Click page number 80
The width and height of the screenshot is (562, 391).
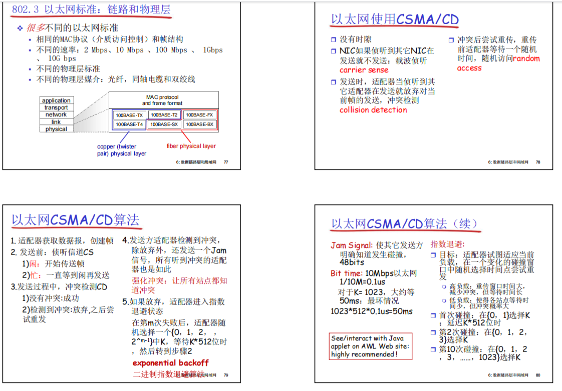point(538,375)
